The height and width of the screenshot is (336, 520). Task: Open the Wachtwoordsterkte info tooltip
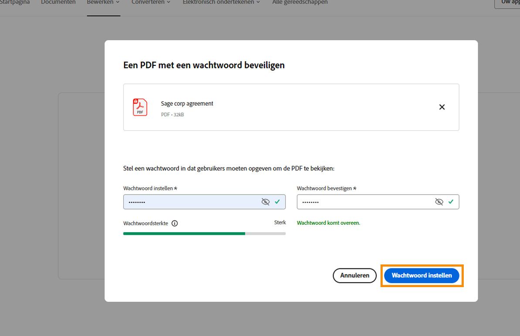pos(174,223)
